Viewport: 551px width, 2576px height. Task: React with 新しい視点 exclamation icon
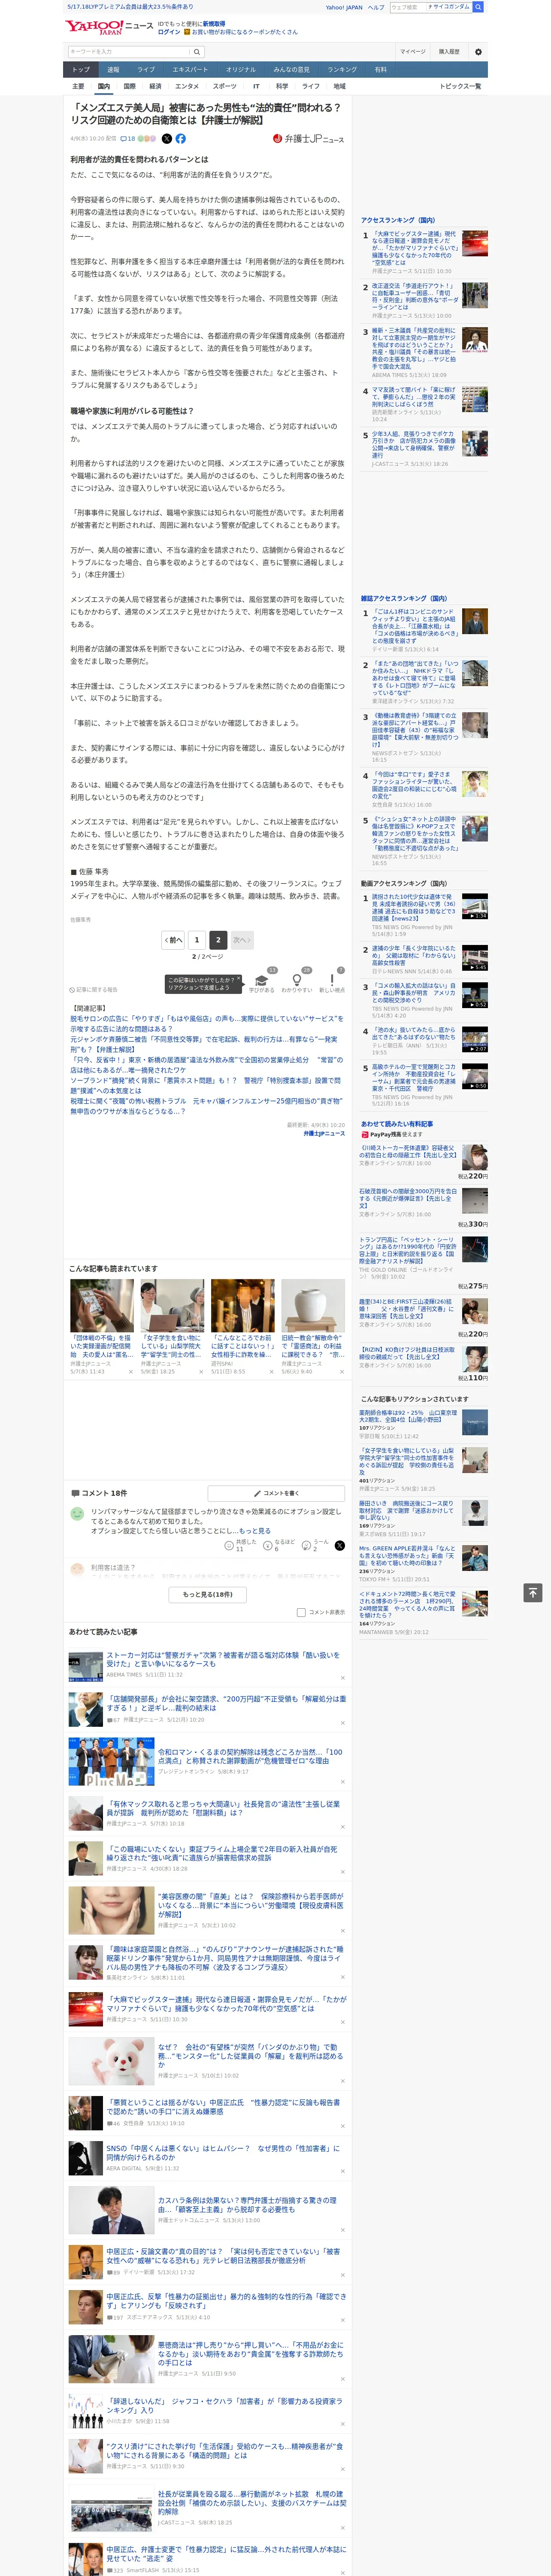(332, 980)
